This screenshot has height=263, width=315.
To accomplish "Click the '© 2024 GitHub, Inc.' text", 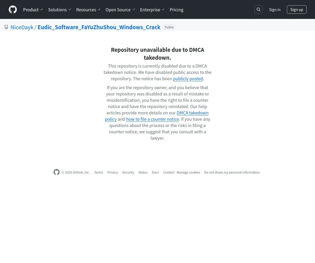I will (76, 173).
